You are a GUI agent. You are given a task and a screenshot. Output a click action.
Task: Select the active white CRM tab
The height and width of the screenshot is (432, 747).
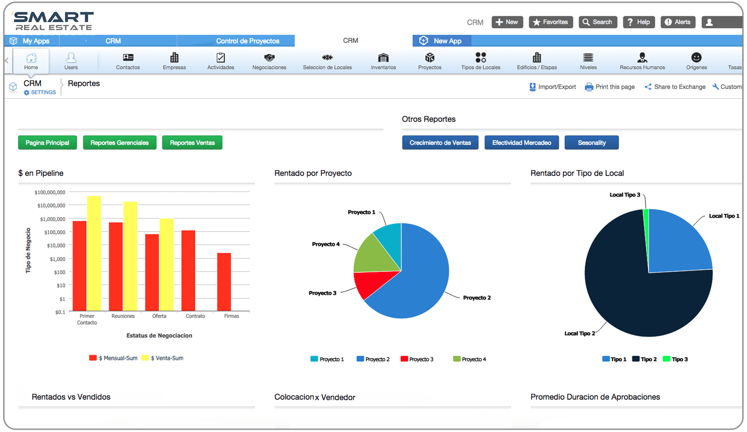[x=351, y=40]
